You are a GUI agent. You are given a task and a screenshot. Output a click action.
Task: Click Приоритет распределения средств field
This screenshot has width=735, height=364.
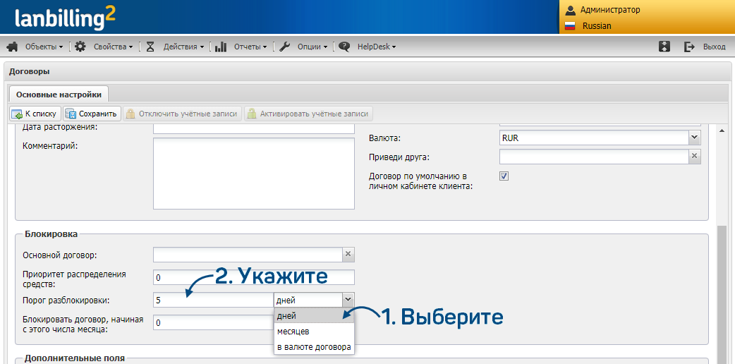click(254, 277)
